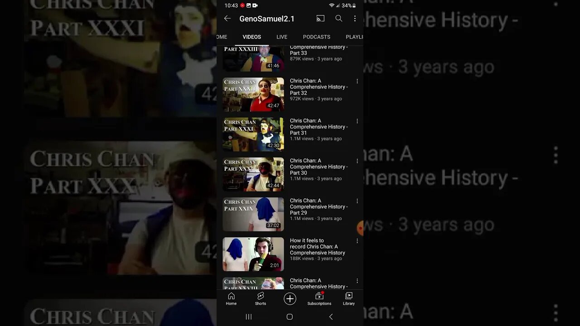Screen dimensions: 580x326
Task: Open 'How it feels to record Chris Chan' title
Action: (318, 247)
